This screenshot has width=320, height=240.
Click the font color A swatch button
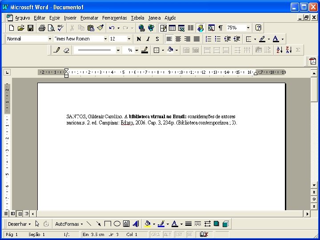click(x=276, y=39)
